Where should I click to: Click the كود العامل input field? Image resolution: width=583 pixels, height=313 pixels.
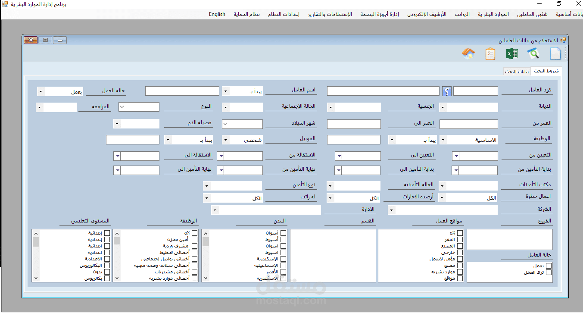click(476, 91)
